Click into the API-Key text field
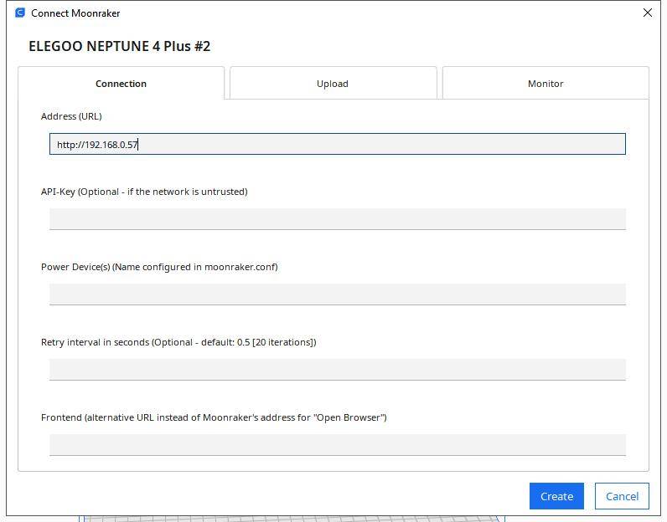This screenshot has height=522, width=667. 338,219
